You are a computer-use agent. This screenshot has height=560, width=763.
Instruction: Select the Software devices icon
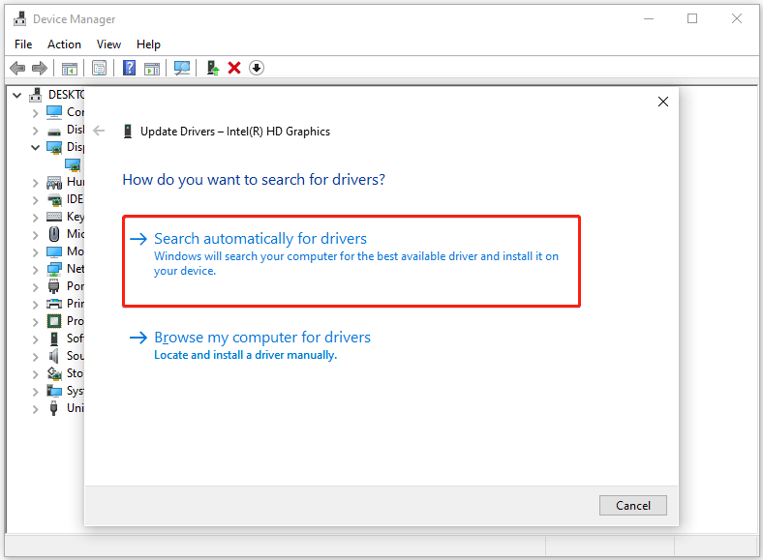54,339
